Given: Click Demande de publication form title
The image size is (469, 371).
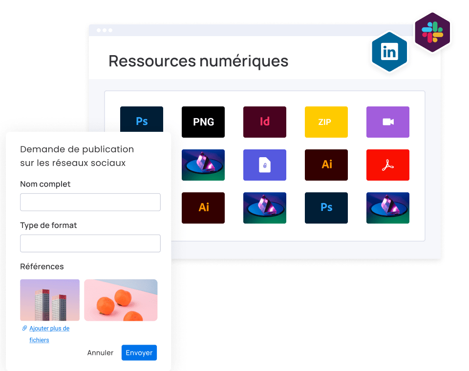Looking at the screenshot, I should pos(77,156).
